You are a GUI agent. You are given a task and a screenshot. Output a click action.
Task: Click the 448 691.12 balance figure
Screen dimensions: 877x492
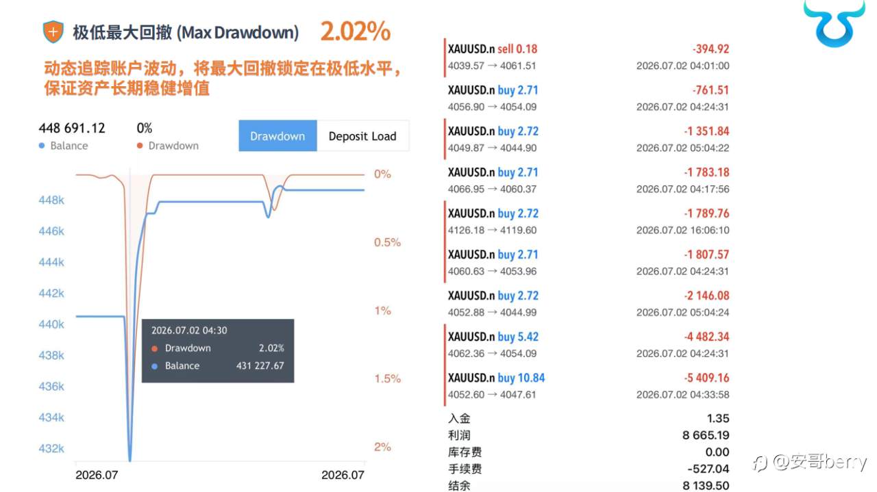click(x=72, y=128)
